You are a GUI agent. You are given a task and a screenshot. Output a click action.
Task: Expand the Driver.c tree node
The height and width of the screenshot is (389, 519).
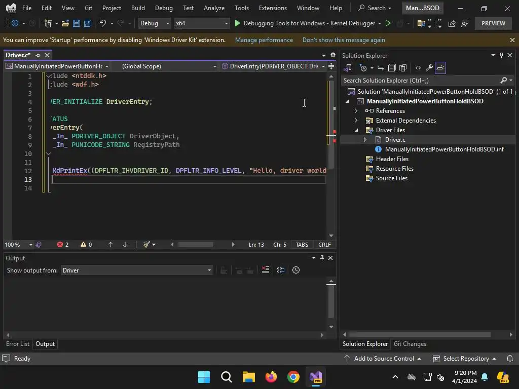[365, 140]
